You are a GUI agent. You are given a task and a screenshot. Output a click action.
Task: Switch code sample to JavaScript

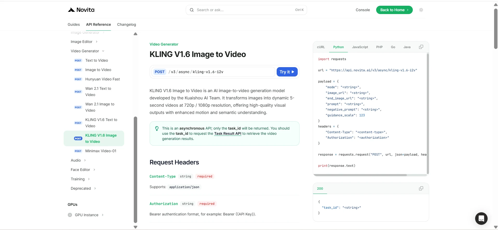(360, 47)
